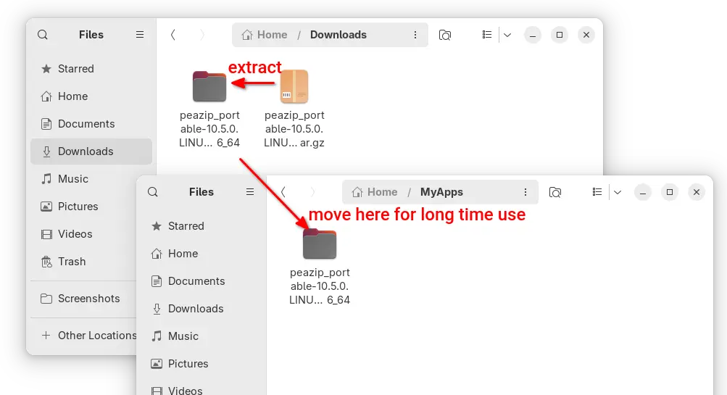Select Documents in Downloads window sidebar
This screenshot has width=727, height=395.
91,124
